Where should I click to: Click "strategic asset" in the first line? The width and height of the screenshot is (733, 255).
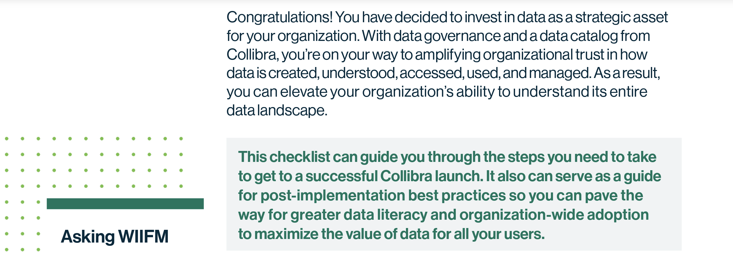pyautogui.click(x=621, y=17)
